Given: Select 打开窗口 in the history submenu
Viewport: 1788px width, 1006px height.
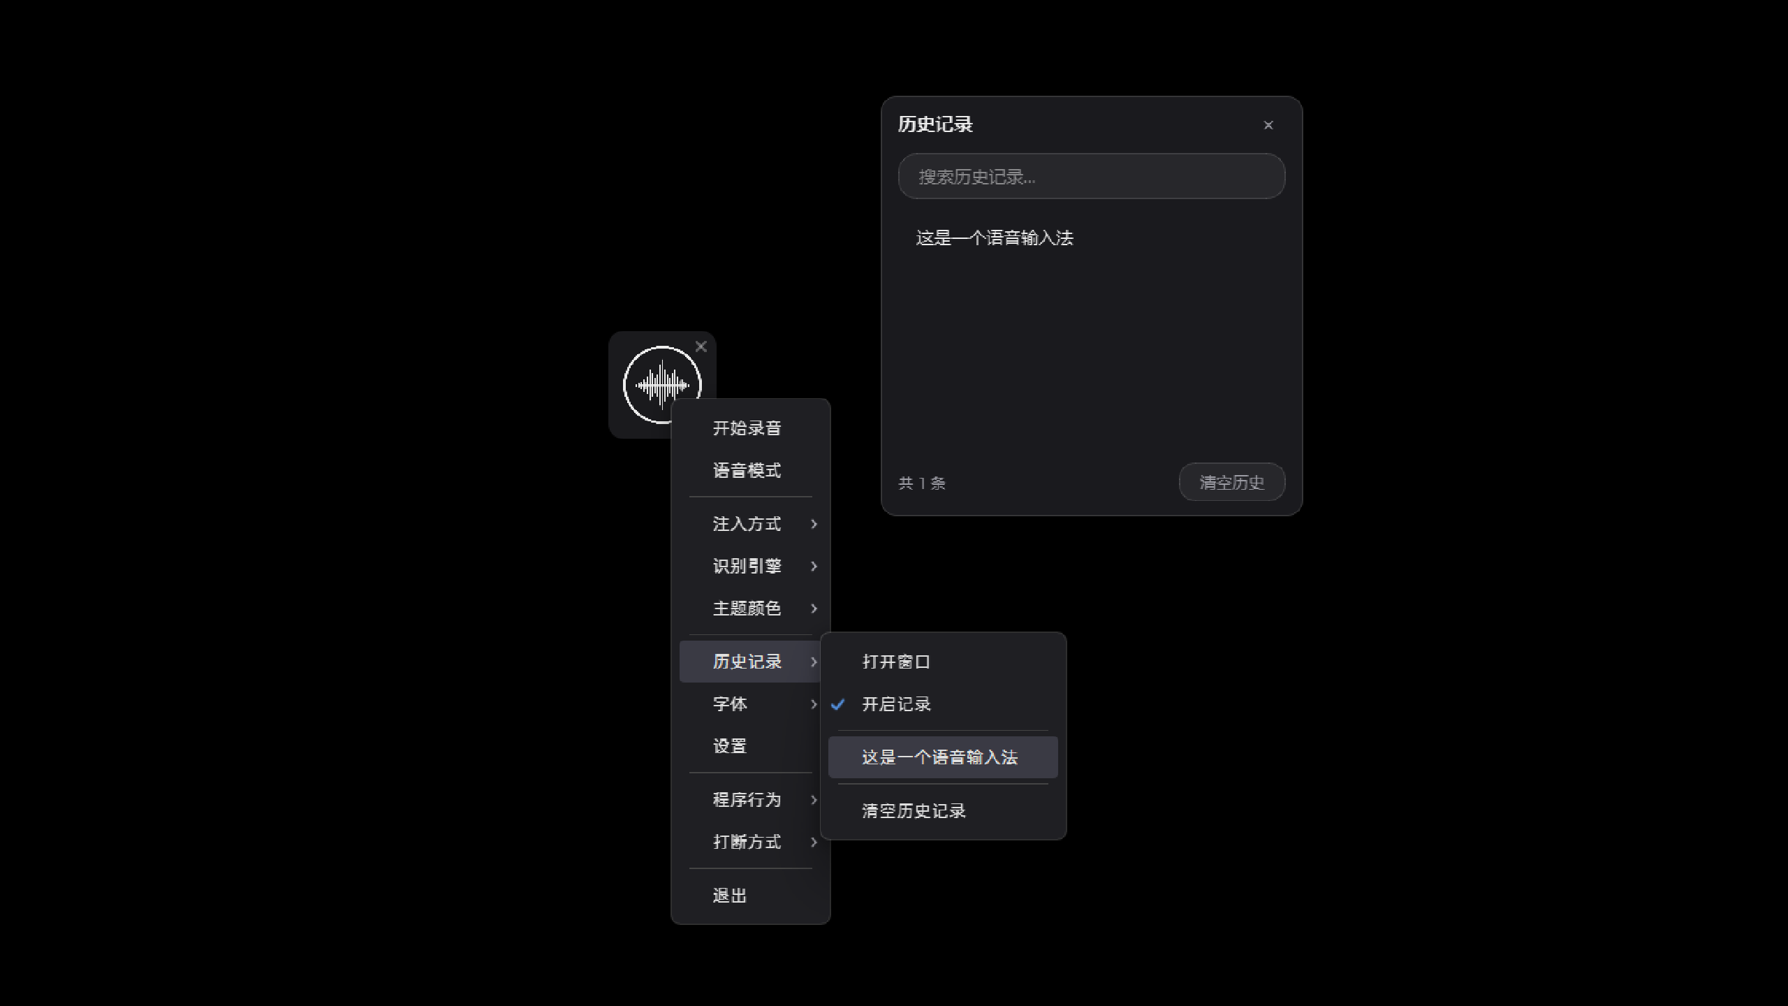Looking at the screenshot, I should 943,662.
